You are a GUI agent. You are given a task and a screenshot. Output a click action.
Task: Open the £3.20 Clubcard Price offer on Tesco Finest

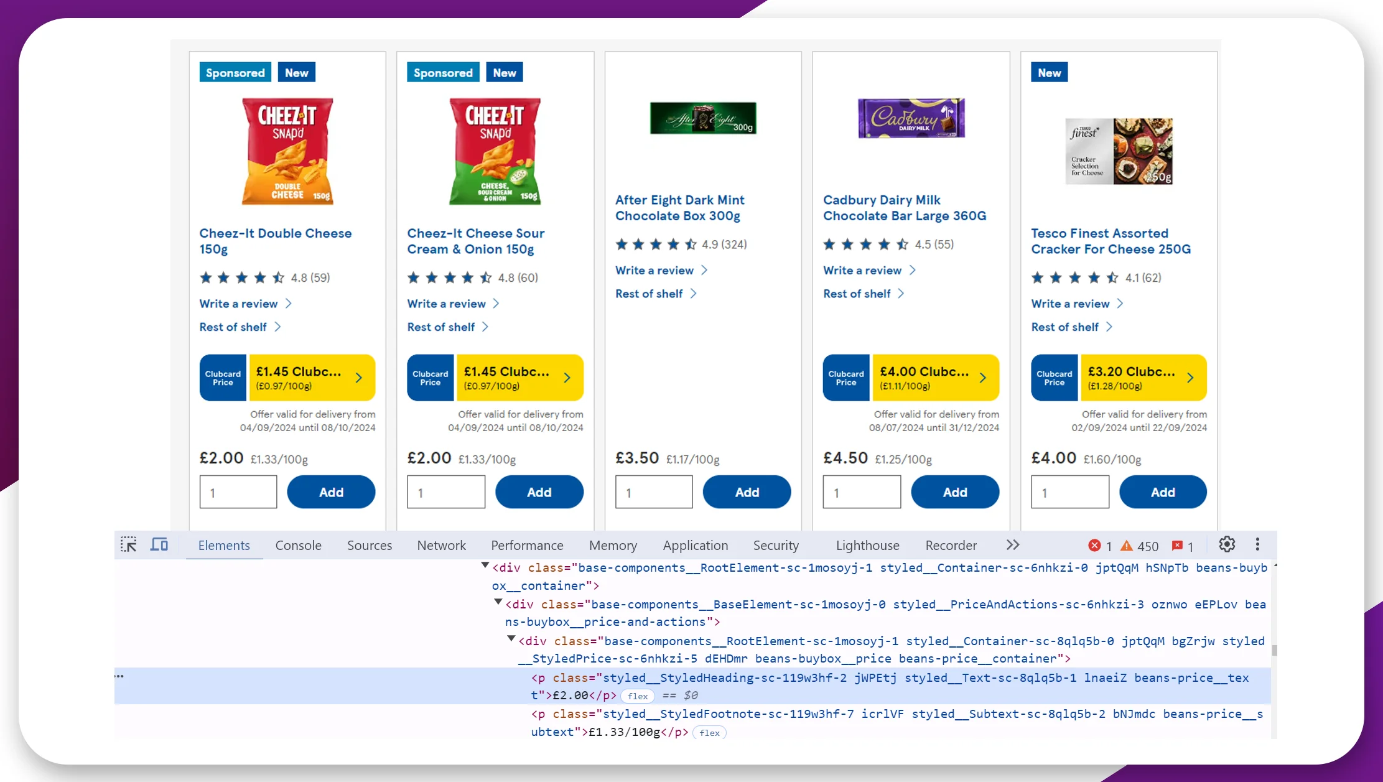pos(1119,378)
